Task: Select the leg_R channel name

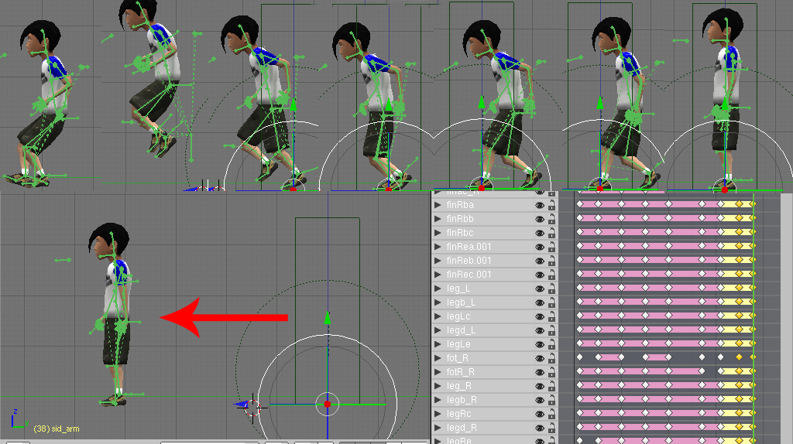Action: pos(459,387)
